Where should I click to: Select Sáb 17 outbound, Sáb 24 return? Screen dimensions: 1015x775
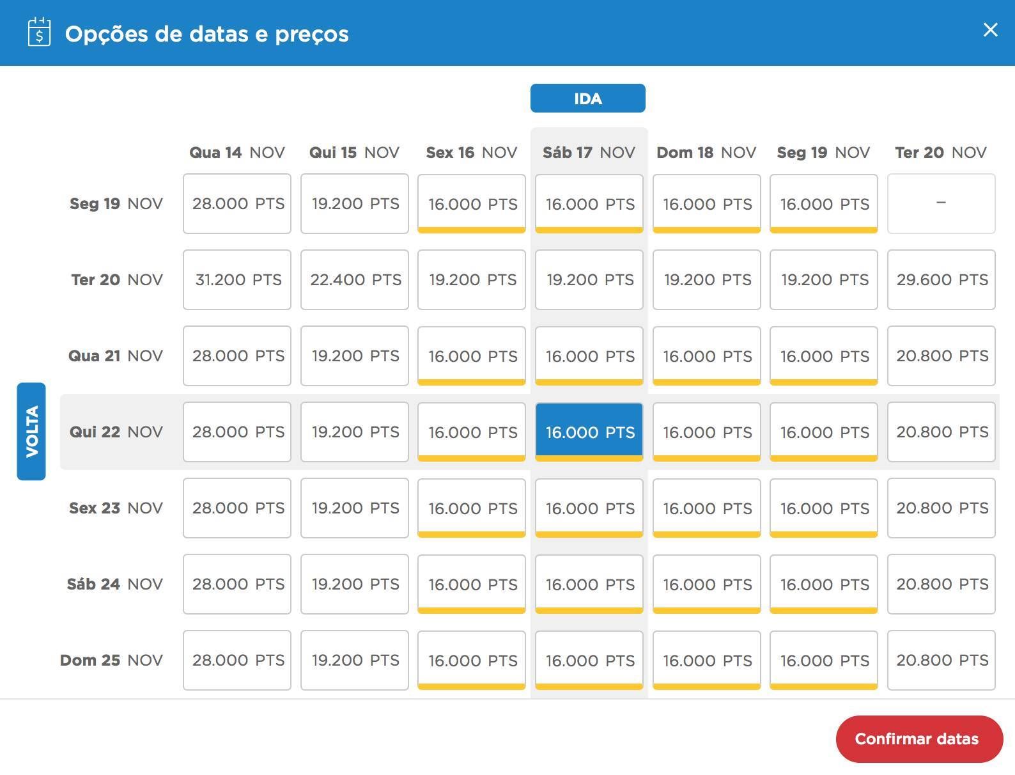click(589, 584)
